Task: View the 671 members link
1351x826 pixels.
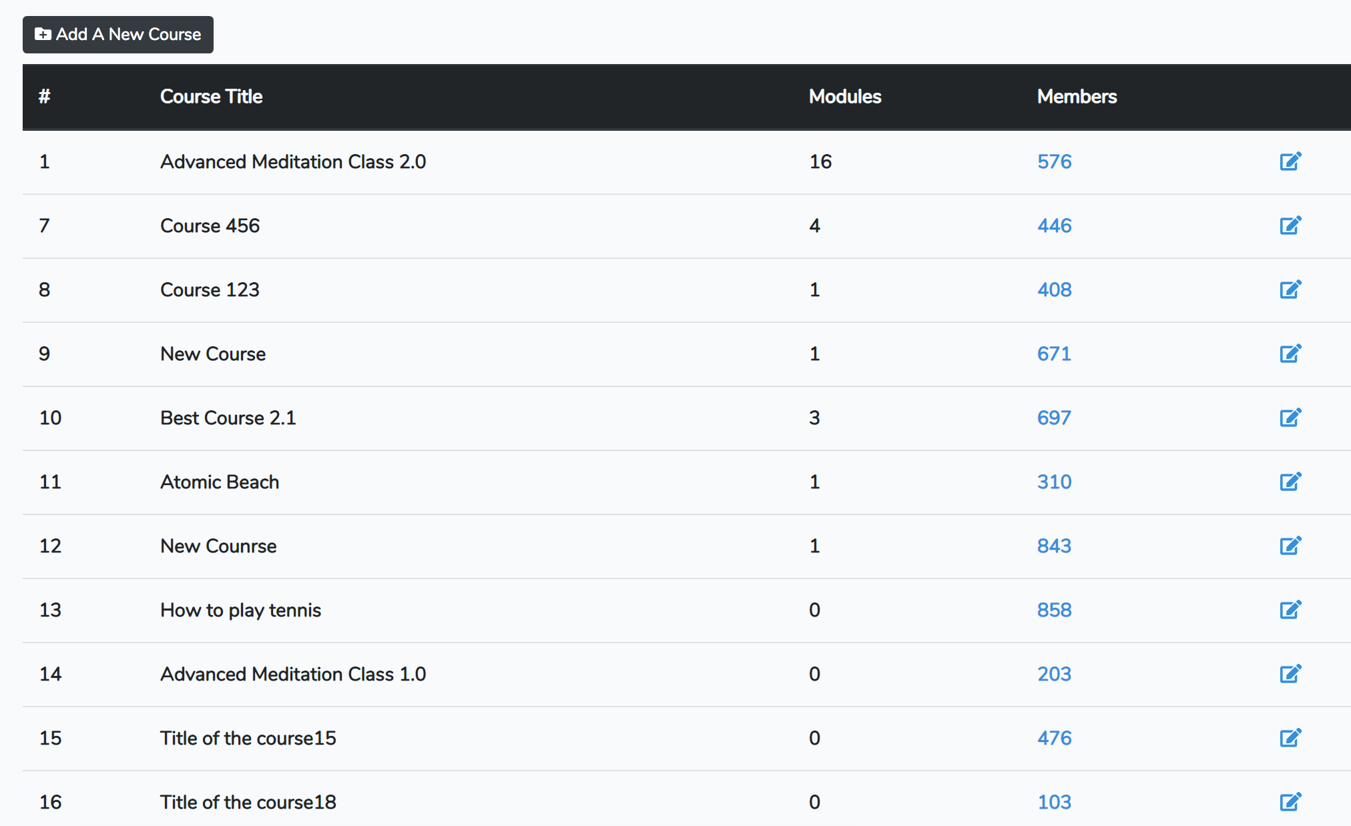Action: point(1054,354)
